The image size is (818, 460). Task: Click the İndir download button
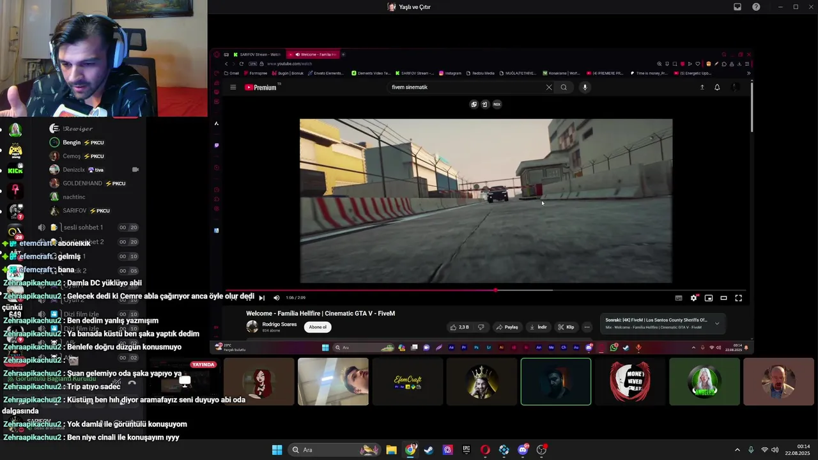538,327
